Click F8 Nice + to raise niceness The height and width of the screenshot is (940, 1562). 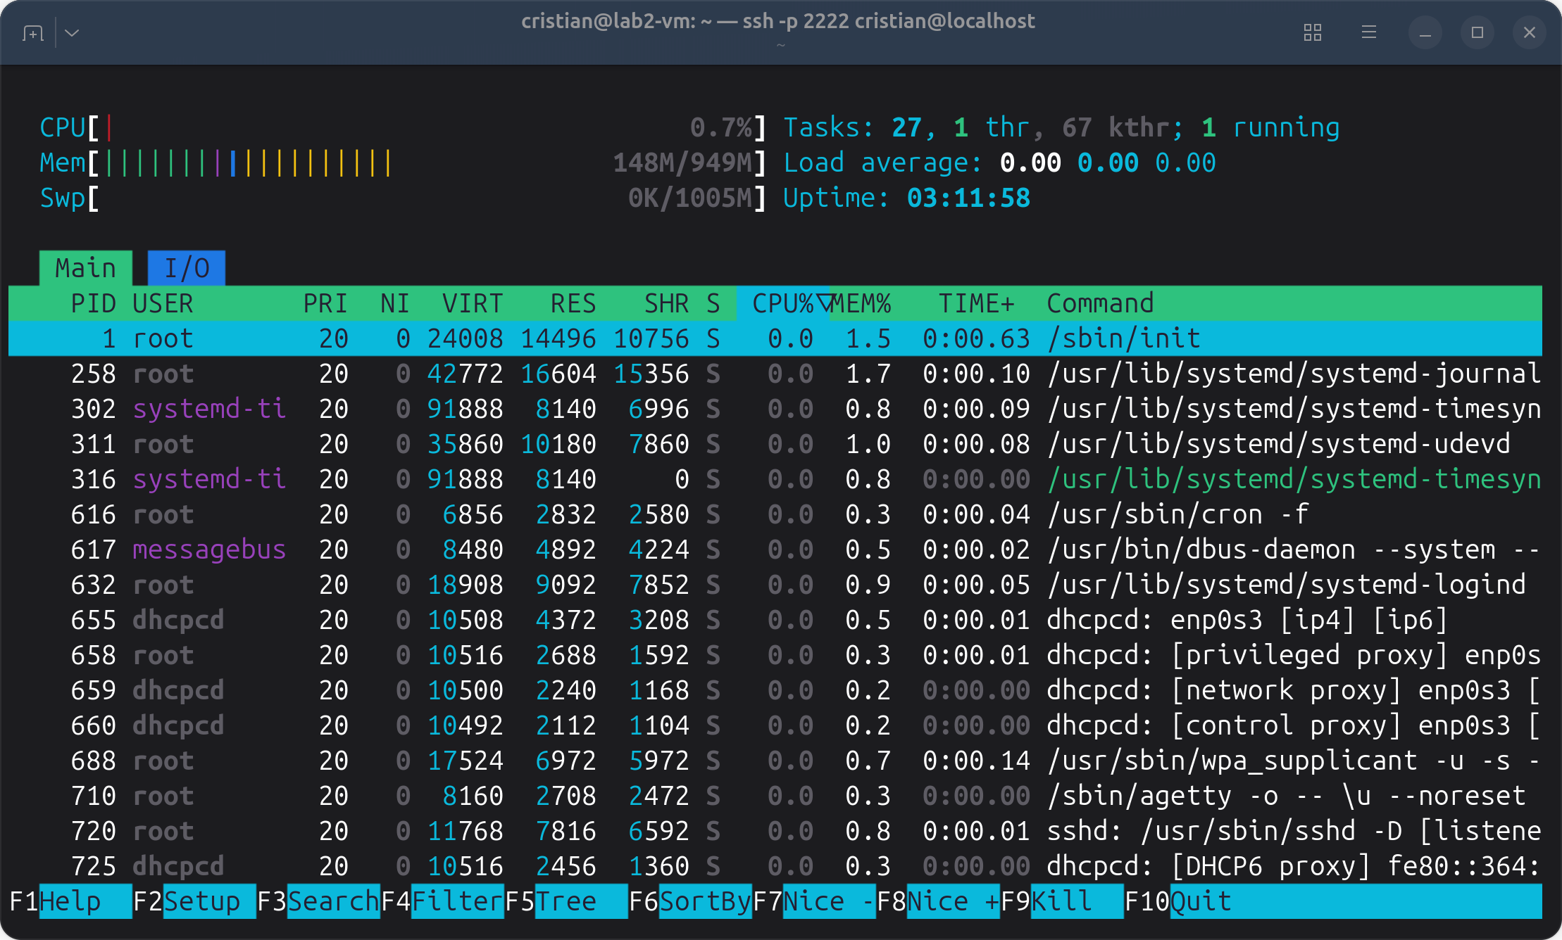point(938,901)
